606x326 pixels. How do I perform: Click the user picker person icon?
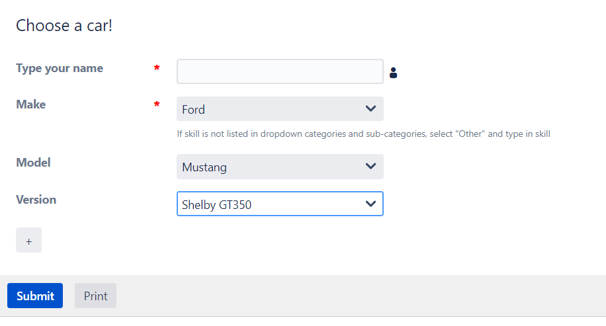click(x=393, y=73)
